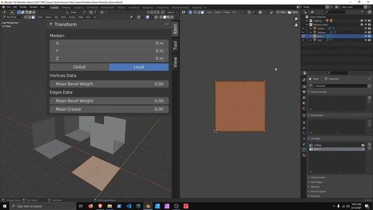The image size is (373, 210).
Task: Select solid viewport shading
Action: [x=164, y=17]
